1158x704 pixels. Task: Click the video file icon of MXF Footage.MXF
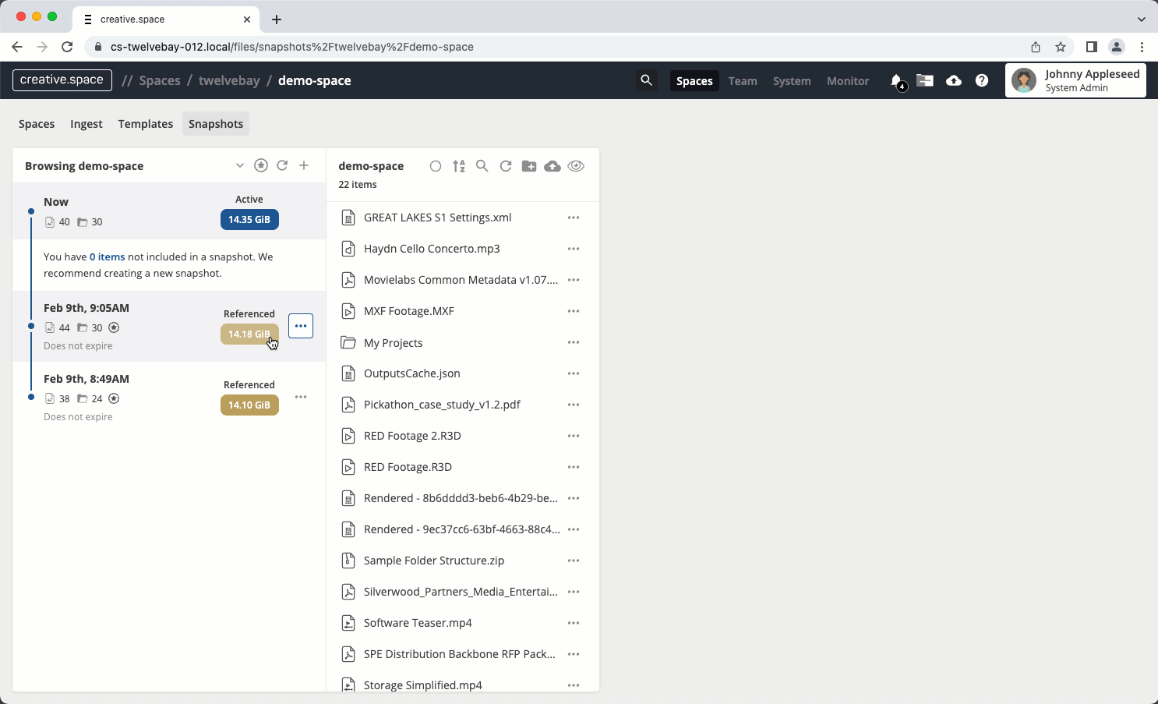pyautogui.click(x=348, y=311)
